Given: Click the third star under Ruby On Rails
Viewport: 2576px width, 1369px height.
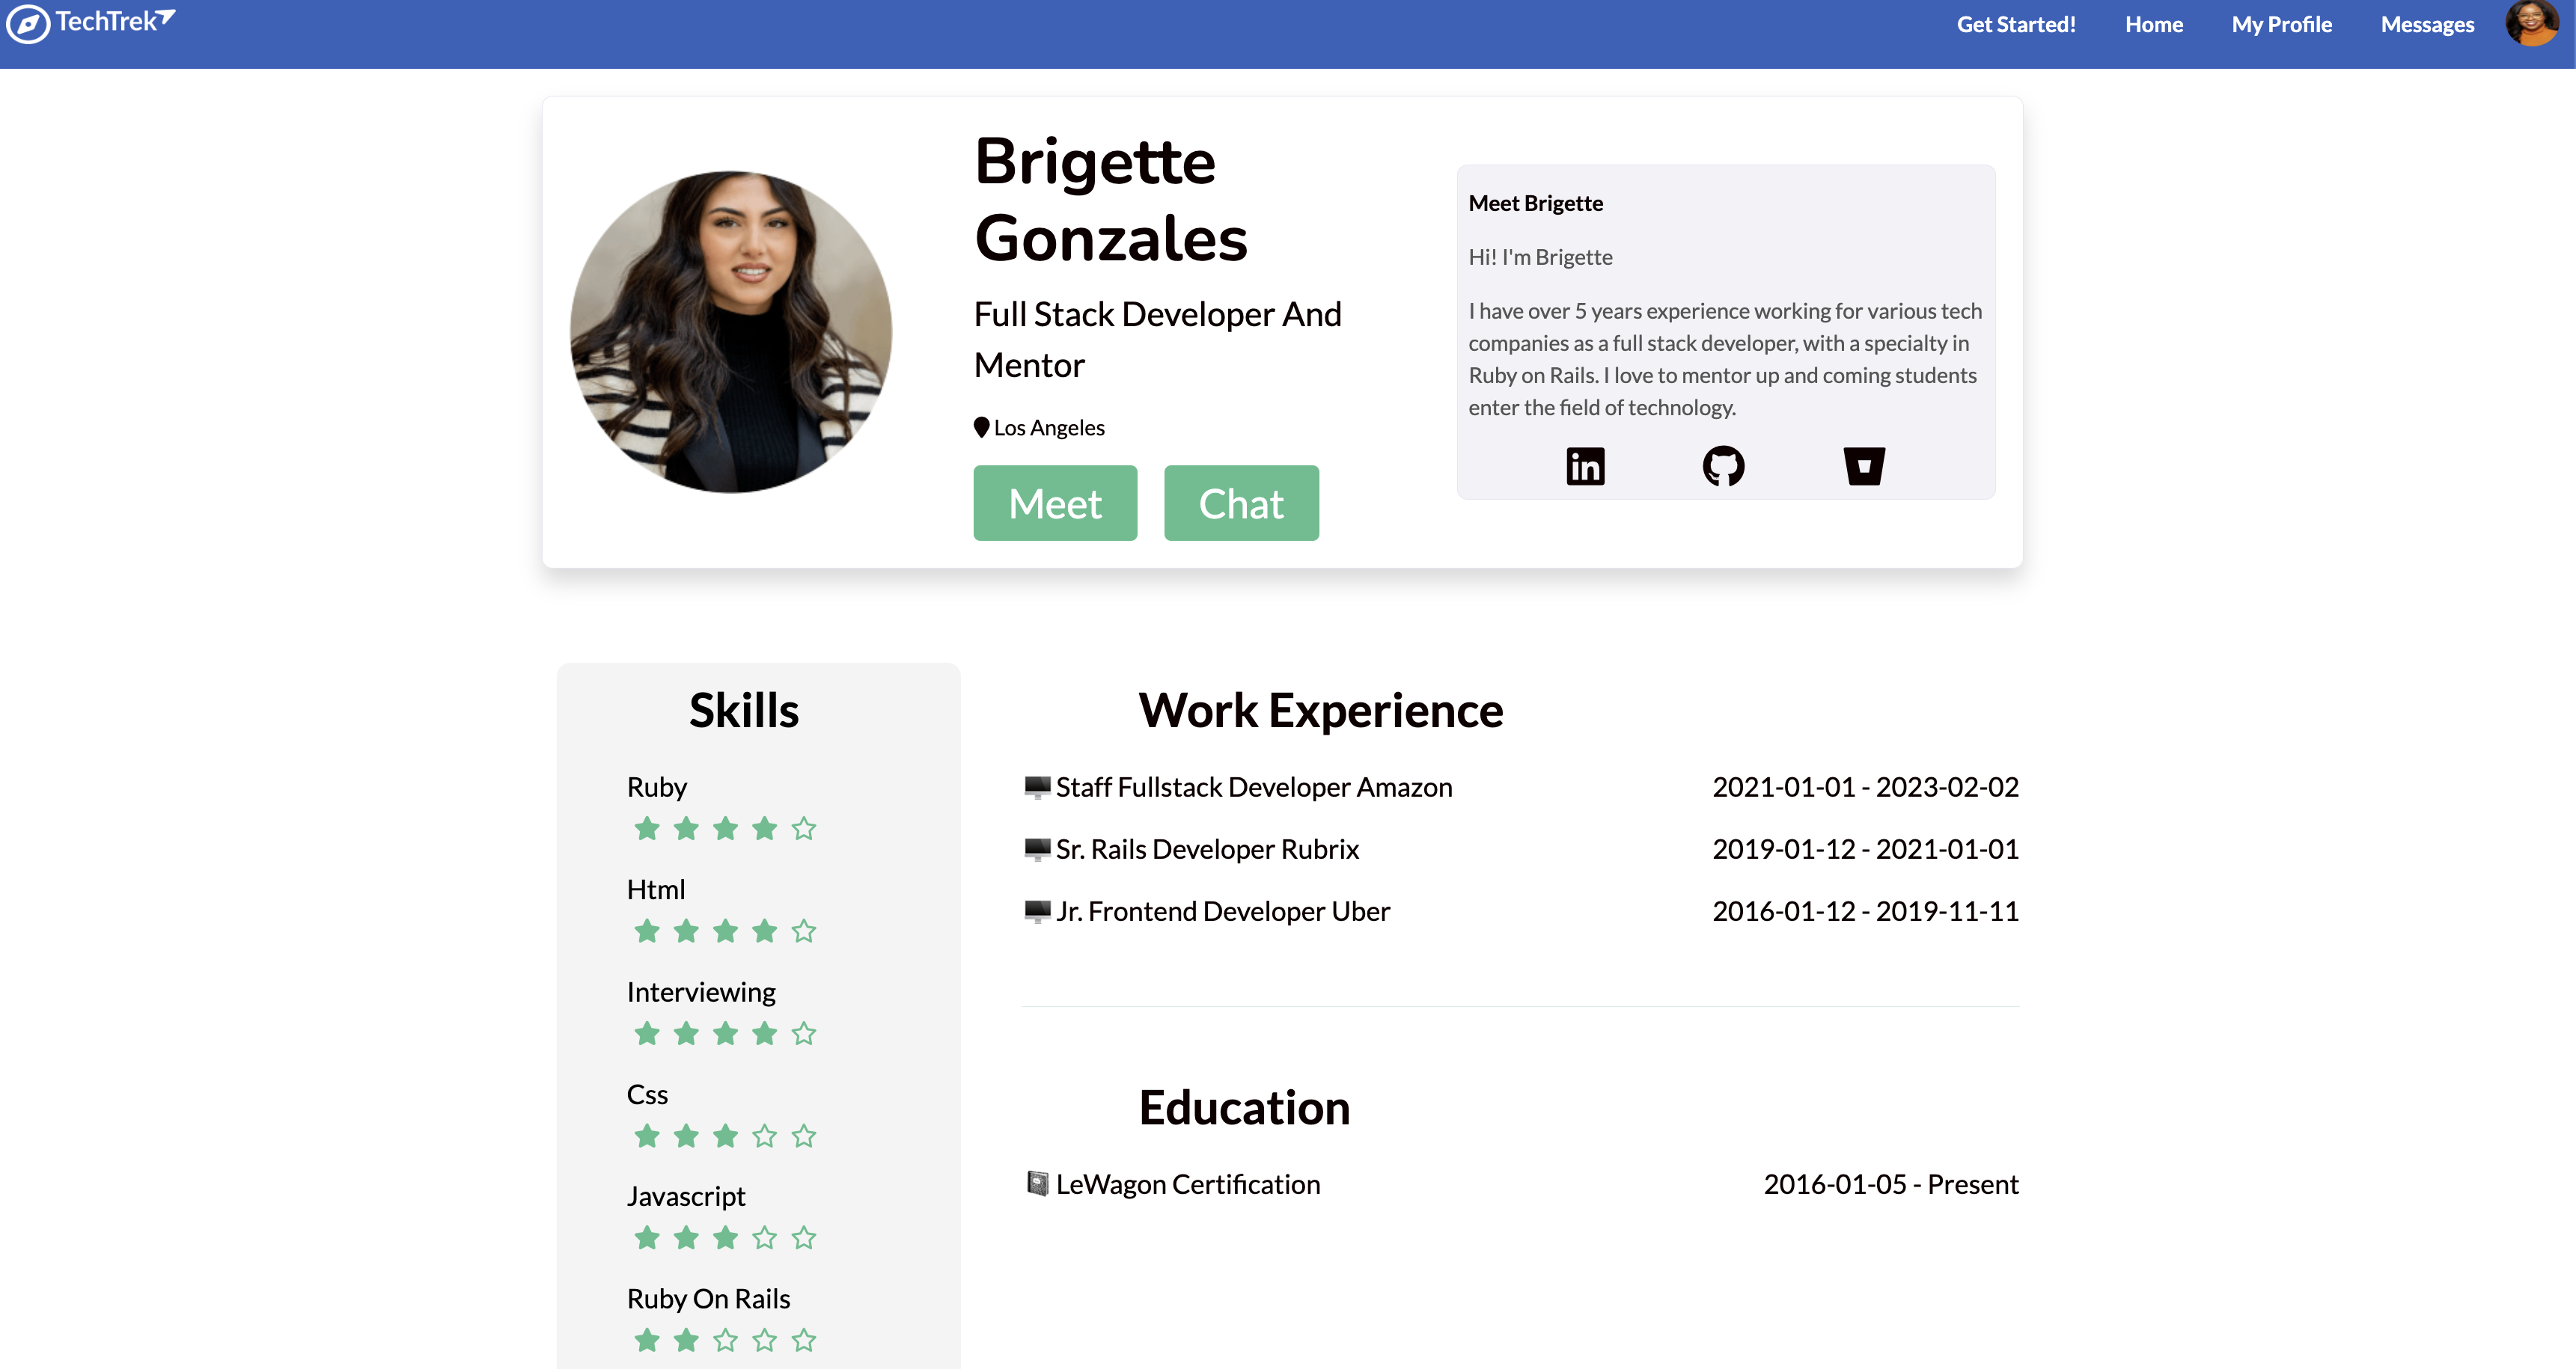Looking at the screenshot, I should [x=725, y=1341].
